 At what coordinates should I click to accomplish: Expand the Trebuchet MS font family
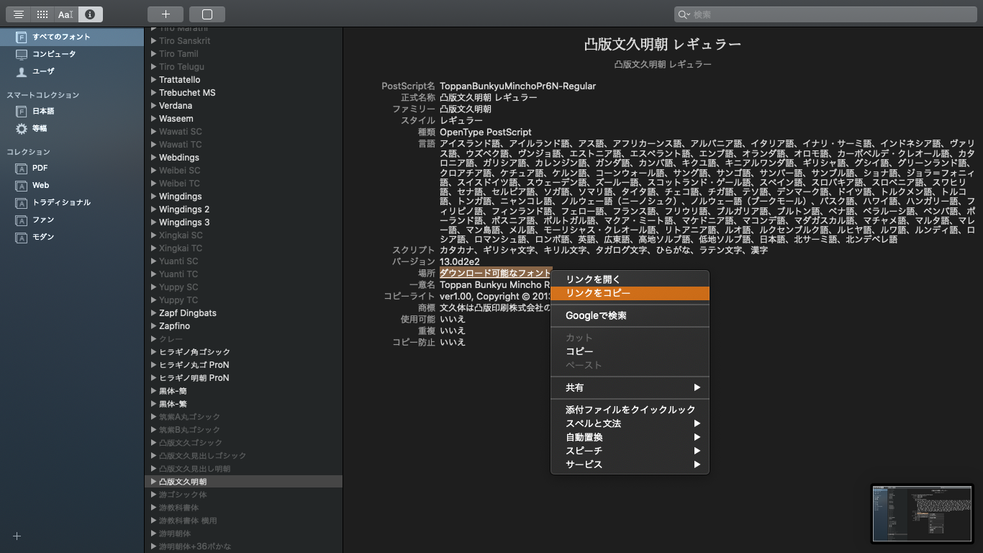tap(154, 93)
